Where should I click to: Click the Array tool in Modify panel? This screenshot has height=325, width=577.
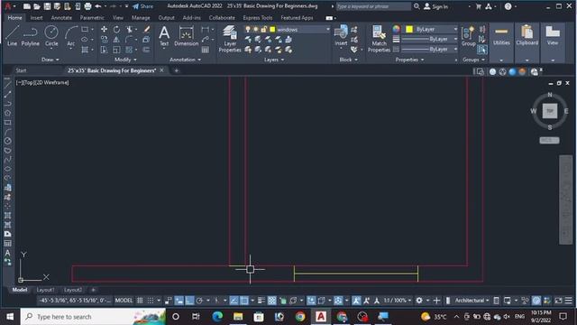point(129,50)
